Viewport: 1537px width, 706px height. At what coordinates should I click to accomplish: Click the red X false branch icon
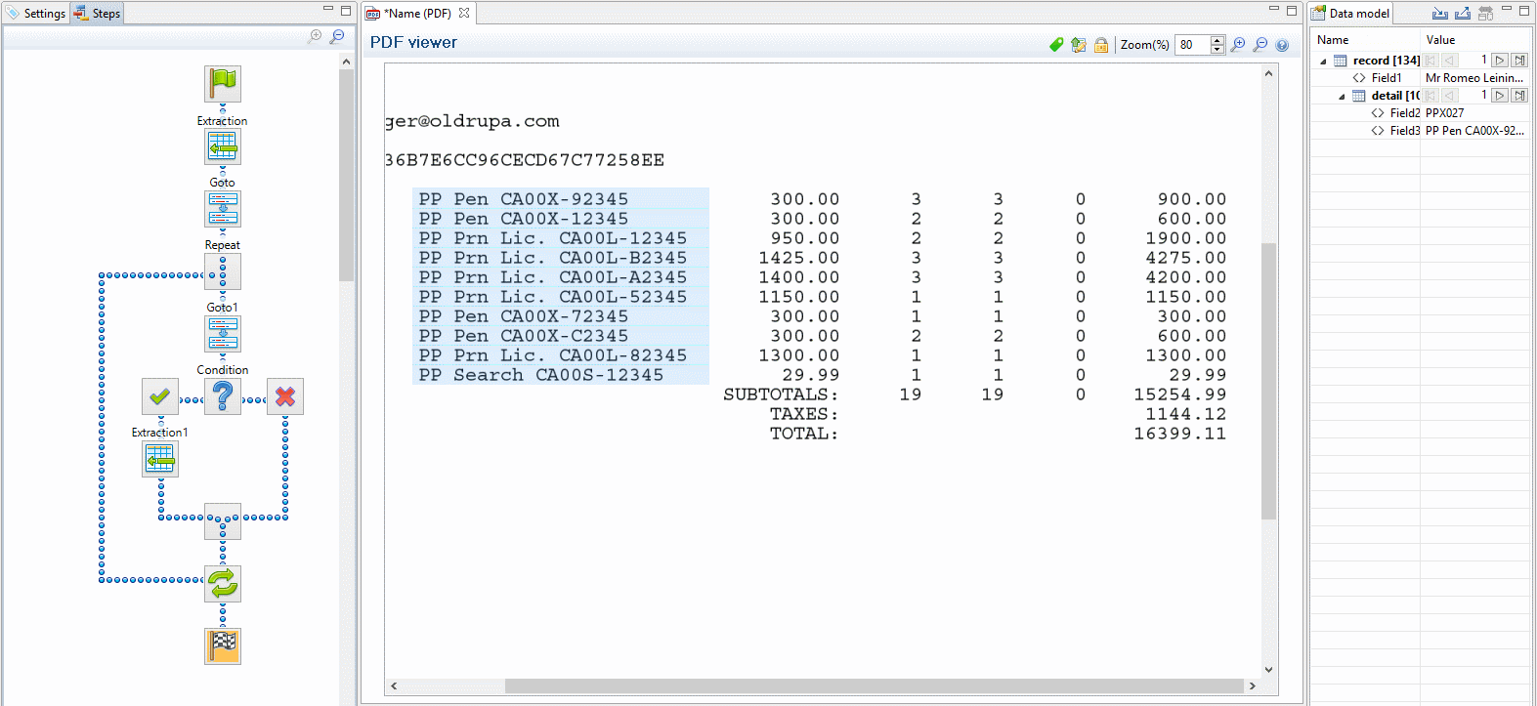[285, 396]
